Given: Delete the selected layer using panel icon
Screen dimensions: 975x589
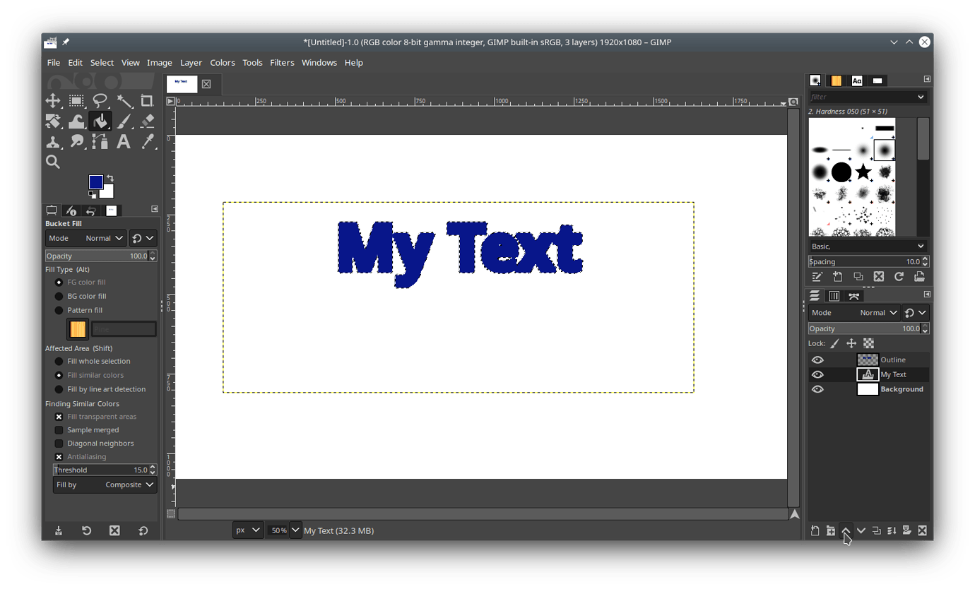Looking at the screenshot, I should (922, 530).
